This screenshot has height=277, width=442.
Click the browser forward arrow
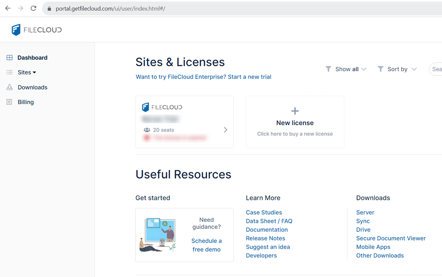coord(20,9)
